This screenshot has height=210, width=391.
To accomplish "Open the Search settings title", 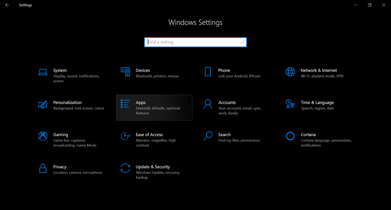I will click(x=224, y=135).
